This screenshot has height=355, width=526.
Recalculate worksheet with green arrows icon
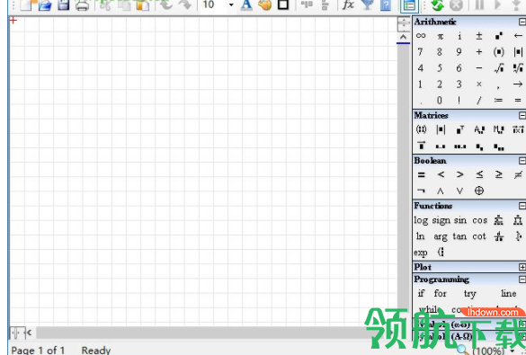point(437,5)
